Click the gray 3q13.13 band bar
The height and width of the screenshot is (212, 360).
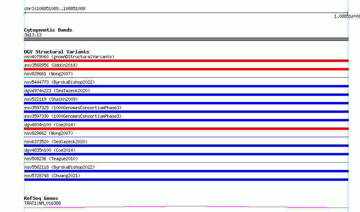186,39
